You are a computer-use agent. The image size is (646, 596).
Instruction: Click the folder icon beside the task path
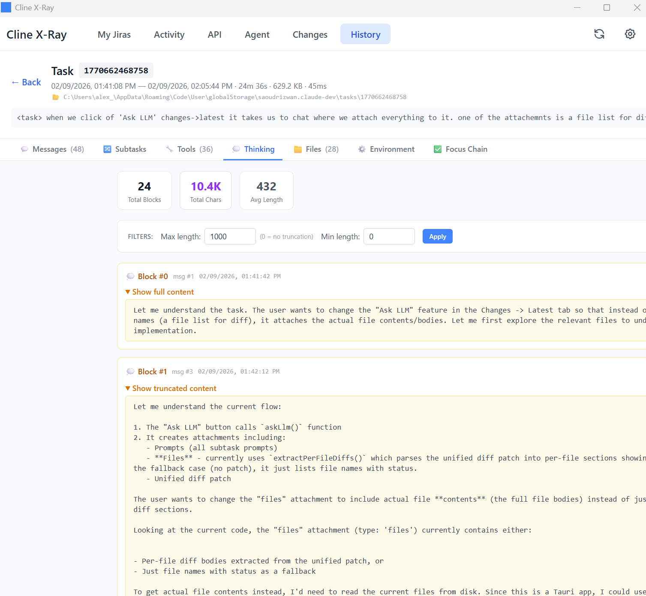point(56,97)
